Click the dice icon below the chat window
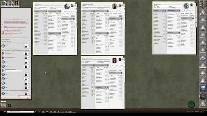The image size is (207, 116). pyautogui.click(x=9, y=105)
